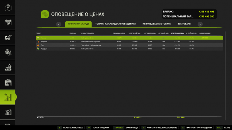Click the € 4 255 maximum total cell
This screenshot has width=232, height=130.
point(177,49)
